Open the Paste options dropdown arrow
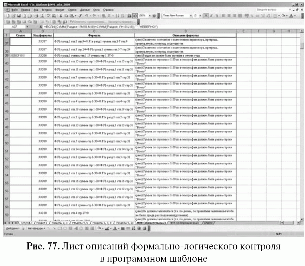 pos(75,16)
